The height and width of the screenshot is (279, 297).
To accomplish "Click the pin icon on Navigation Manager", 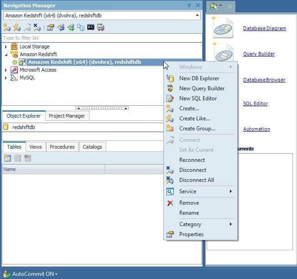I will [x=189, y=5].
